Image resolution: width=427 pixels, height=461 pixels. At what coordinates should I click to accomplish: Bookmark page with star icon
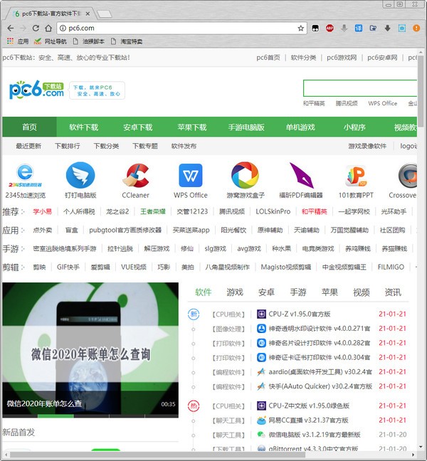[x=301, y=28]
